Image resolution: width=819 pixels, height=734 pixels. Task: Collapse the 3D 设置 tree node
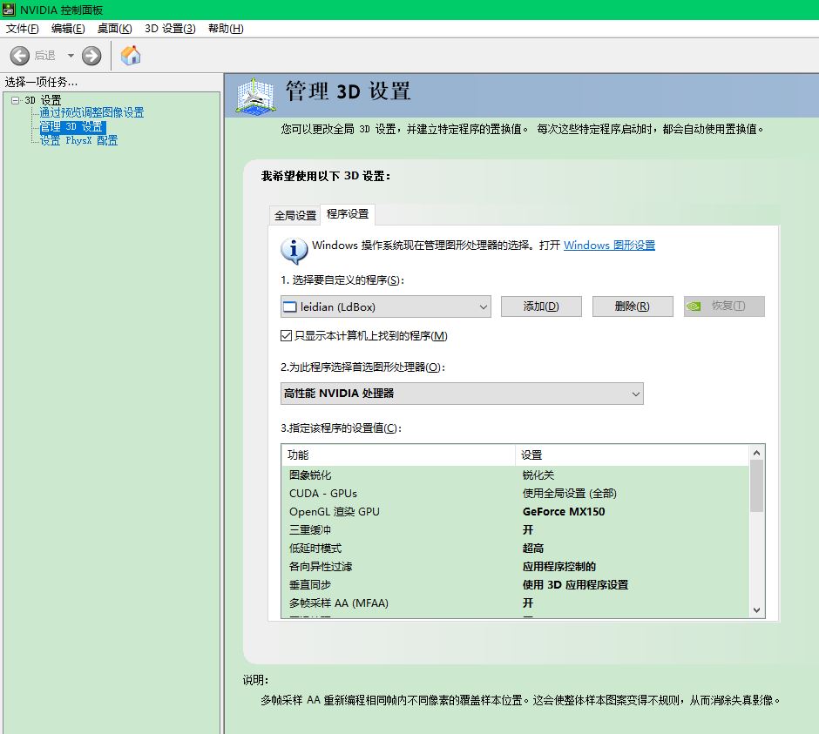(15, 100)
